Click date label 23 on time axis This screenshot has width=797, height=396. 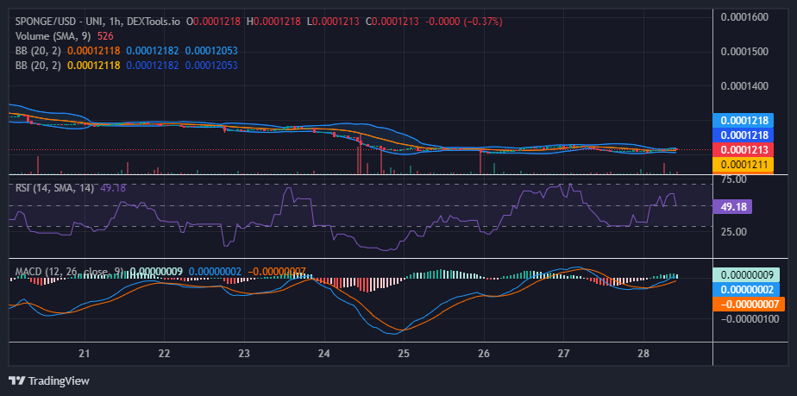click(244, 354)
